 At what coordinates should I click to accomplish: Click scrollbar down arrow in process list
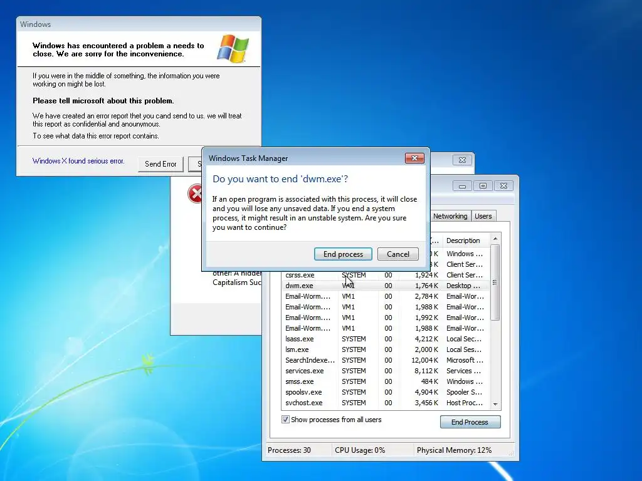[495, 404]
